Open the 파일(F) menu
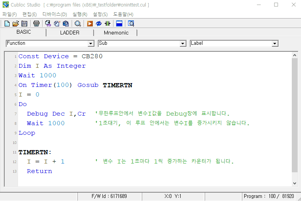This screenshot has width=301, height=201. point(10,14)
